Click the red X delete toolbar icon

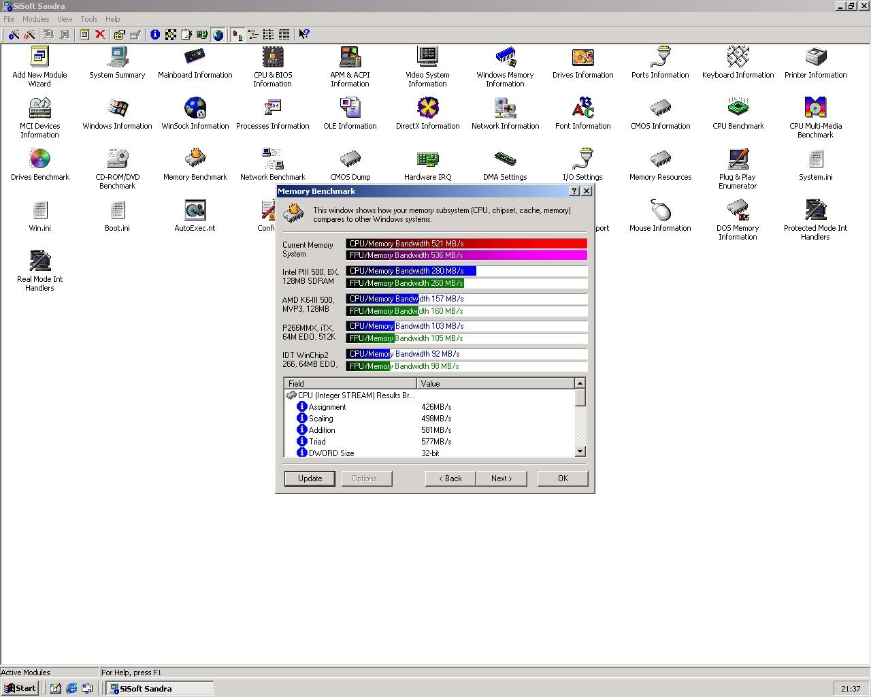[100, 34]
